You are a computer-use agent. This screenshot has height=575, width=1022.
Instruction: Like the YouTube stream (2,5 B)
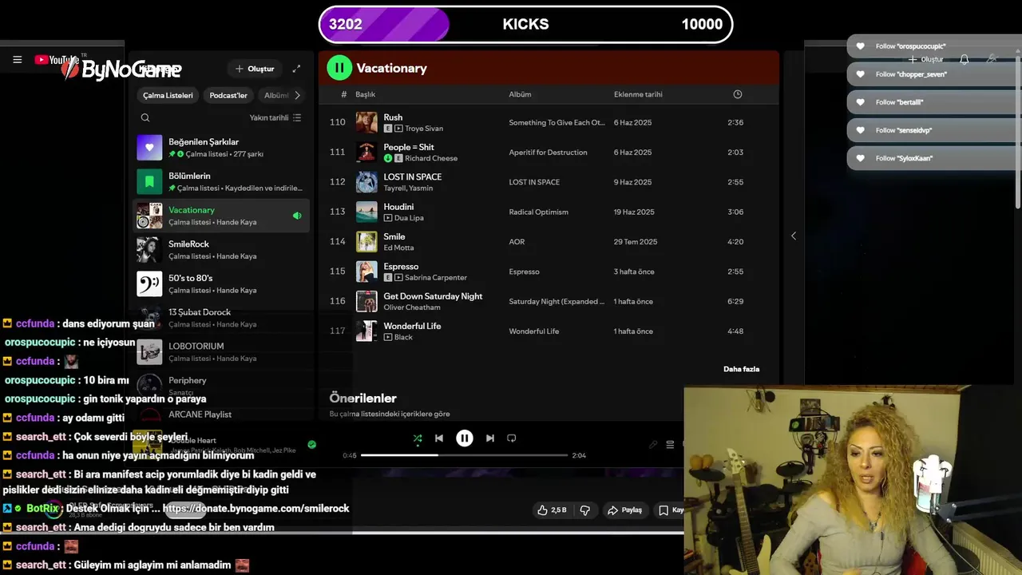pyautogui.click(x=552, y=510)
